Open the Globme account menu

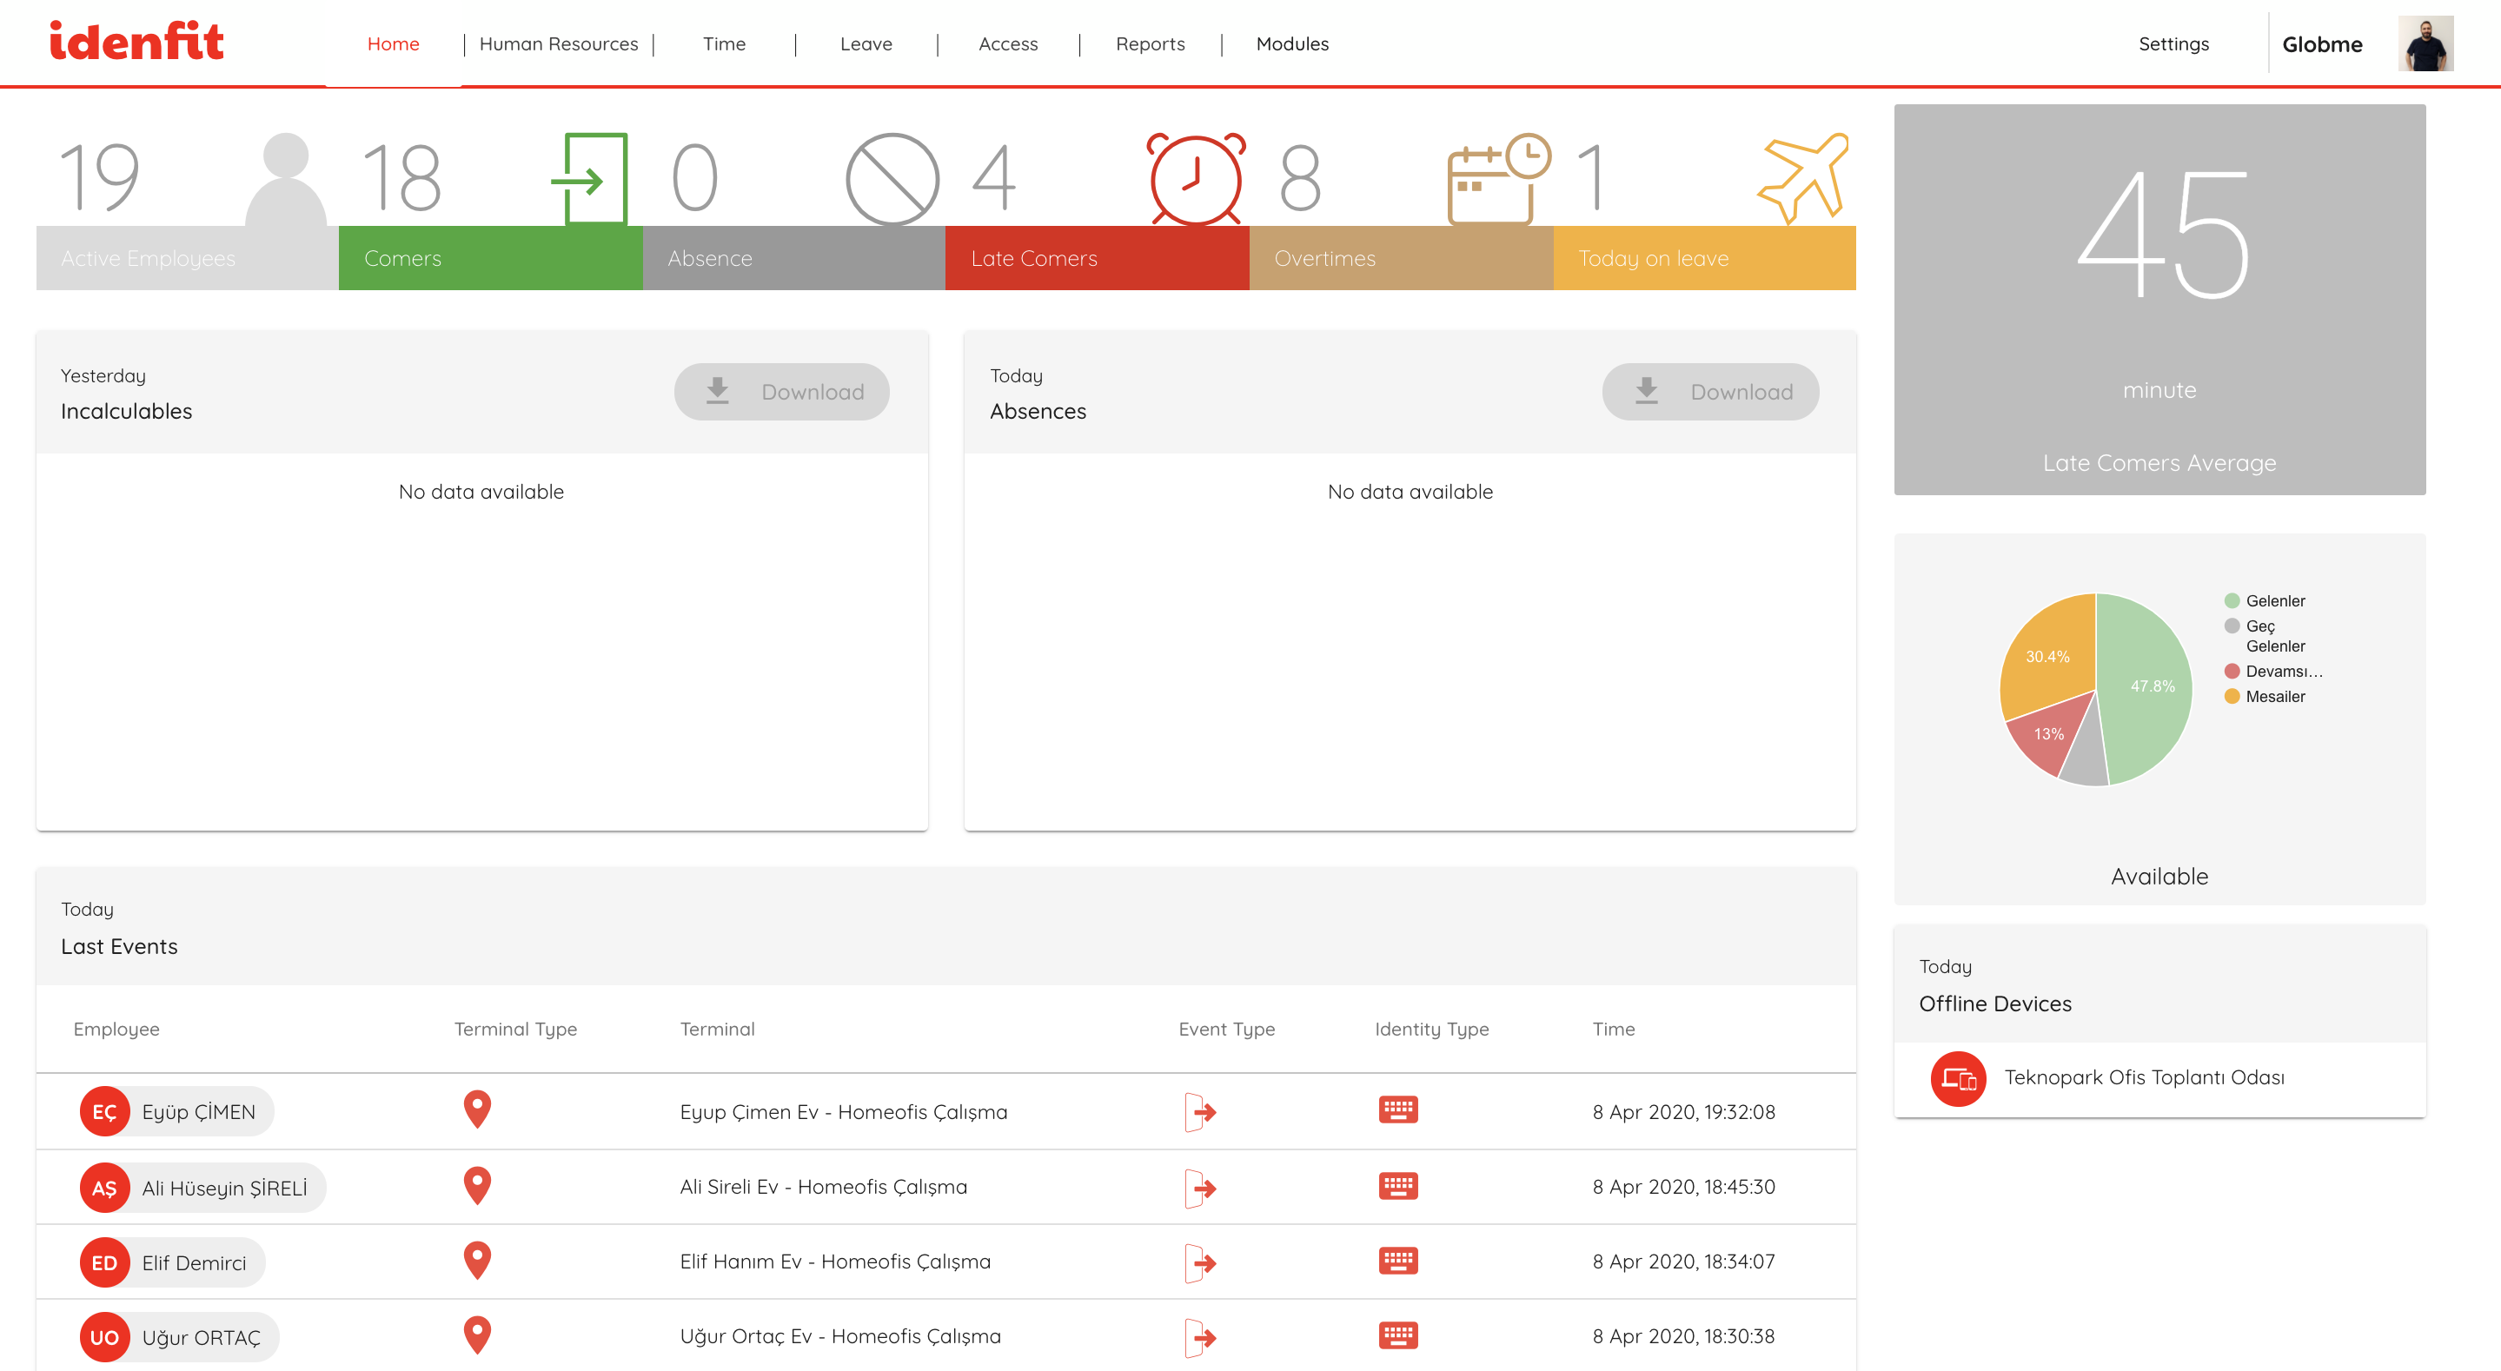click(x=2321, y=43)
